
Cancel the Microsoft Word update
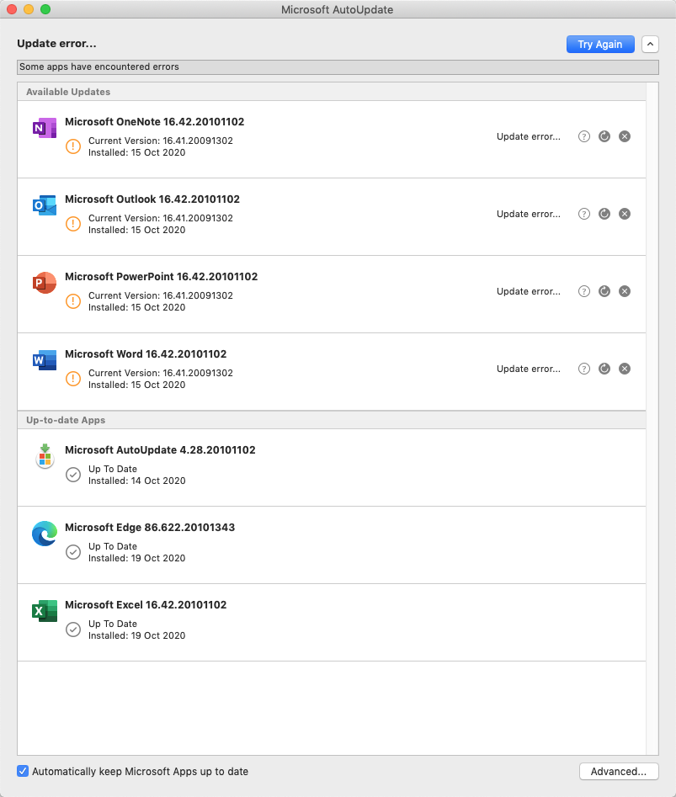(625, 369)
